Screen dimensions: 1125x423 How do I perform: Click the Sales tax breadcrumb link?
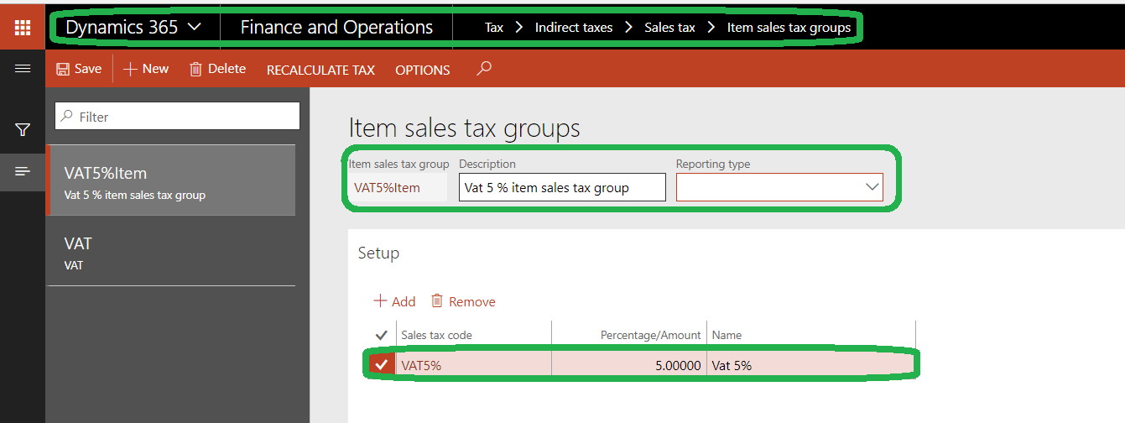pyautogui.click(x=669, y=27)
